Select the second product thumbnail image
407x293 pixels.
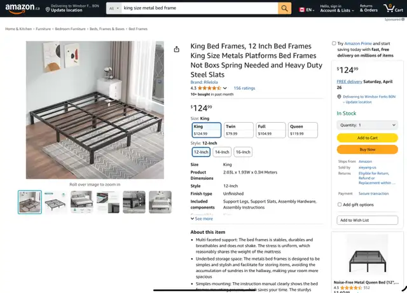(x=55, y=201)
